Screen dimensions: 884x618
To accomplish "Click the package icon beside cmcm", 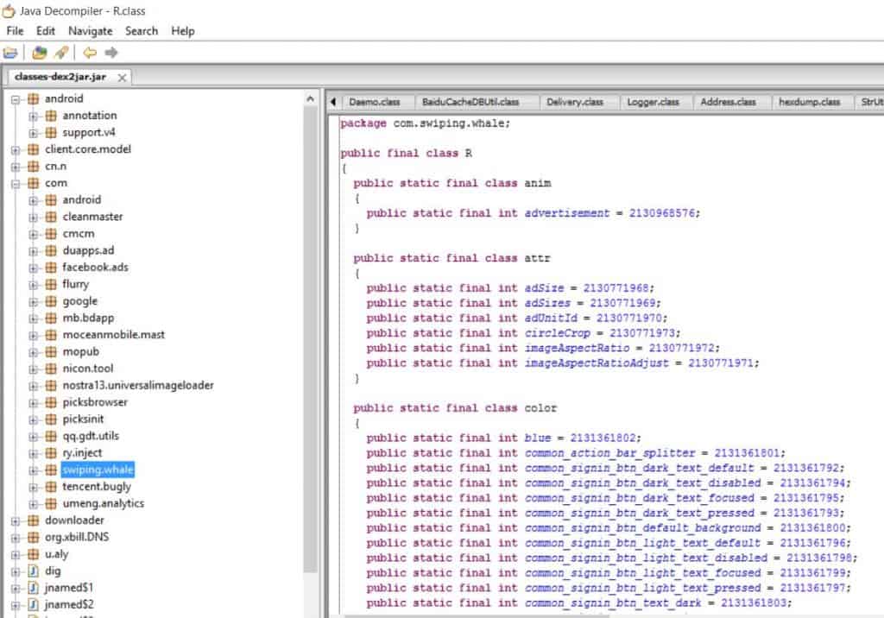I will [x=51, y=233].
